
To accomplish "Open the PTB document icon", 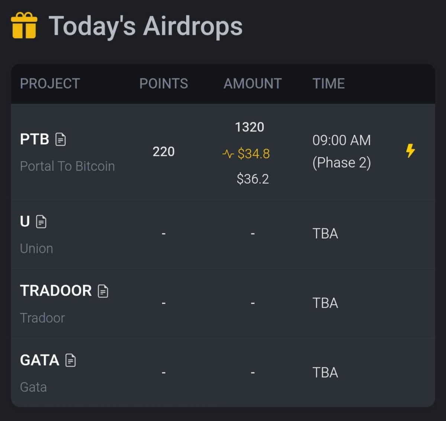I will (61, 139).
